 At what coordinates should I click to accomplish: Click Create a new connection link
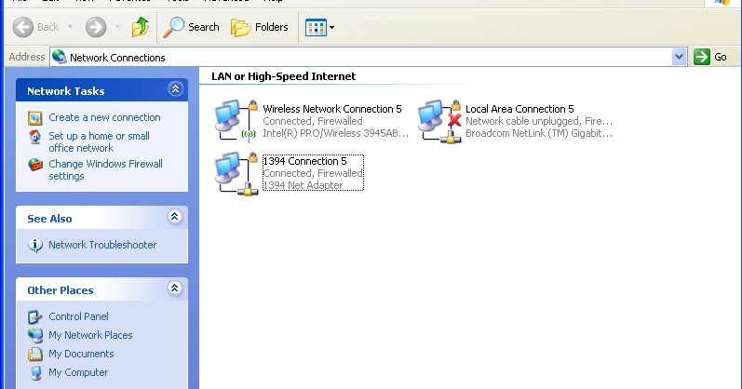[x=104, y=117]
